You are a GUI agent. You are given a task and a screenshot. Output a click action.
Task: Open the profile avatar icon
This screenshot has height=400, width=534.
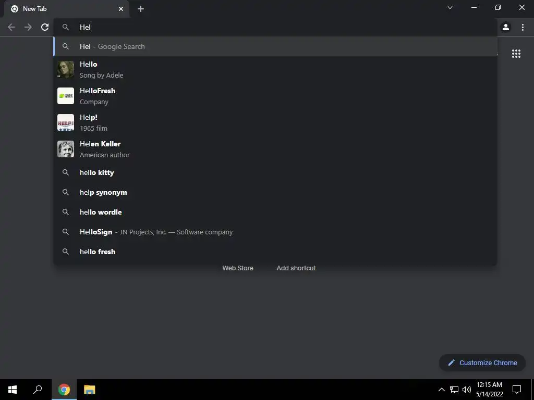[506, 27]
